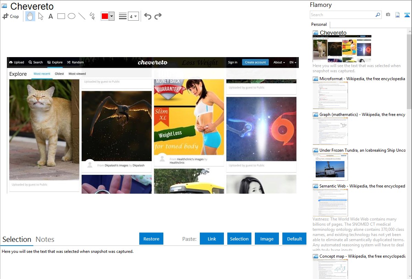Click Sign in on the Chevereto snapshot
This screenshot has width=412, height=279.
coord(232,62)
